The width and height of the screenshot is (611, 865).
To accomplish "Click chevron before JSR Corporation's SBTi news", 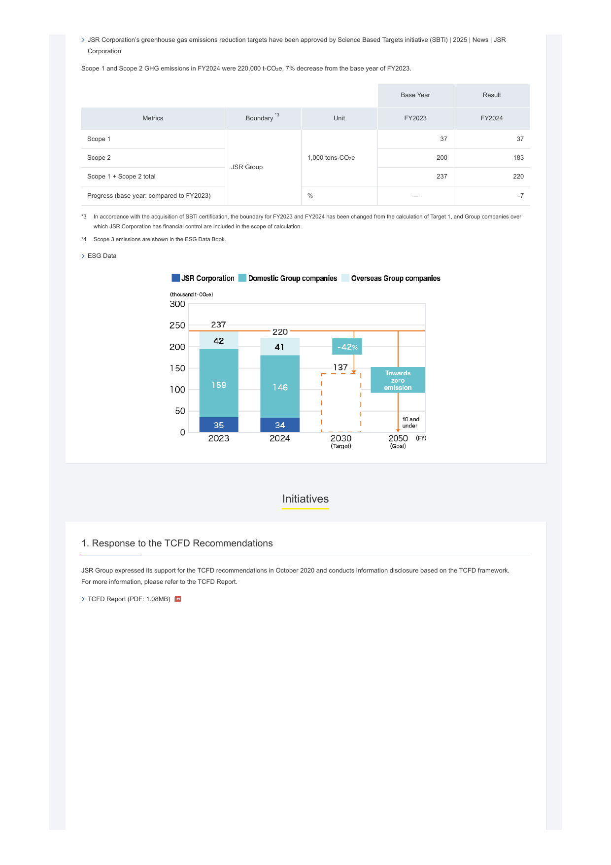I will [x=83, y=40].
